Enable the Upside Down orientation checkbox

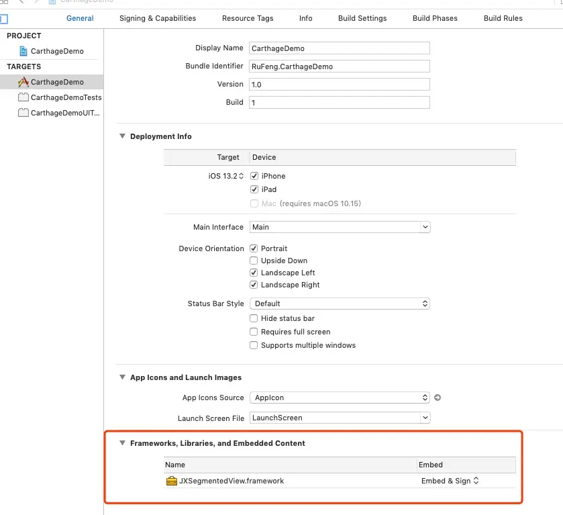254,261
